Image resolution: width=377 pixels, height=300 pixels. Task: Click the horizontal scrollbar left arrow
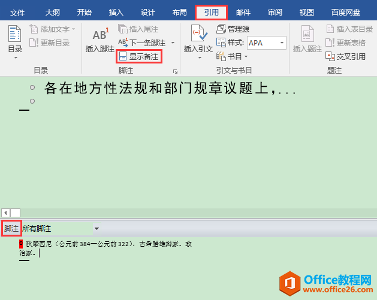coord(5,213)
